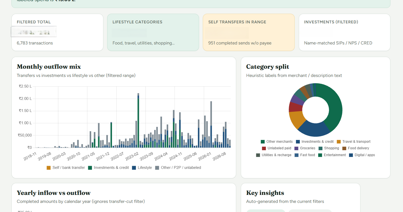Screen dimensions: 403x212
Task: Toggle Entertainment legend entry
Action: (x=332, y=155)
